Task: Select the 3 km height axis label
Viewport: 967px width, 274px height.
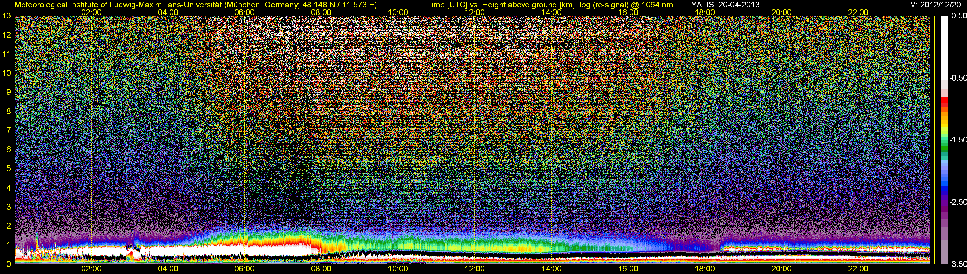Action: 9,207
